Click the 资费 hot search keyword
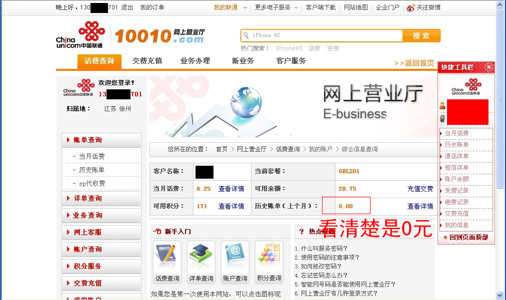Viewport: 506px width, 300px height. coord(333,48)
